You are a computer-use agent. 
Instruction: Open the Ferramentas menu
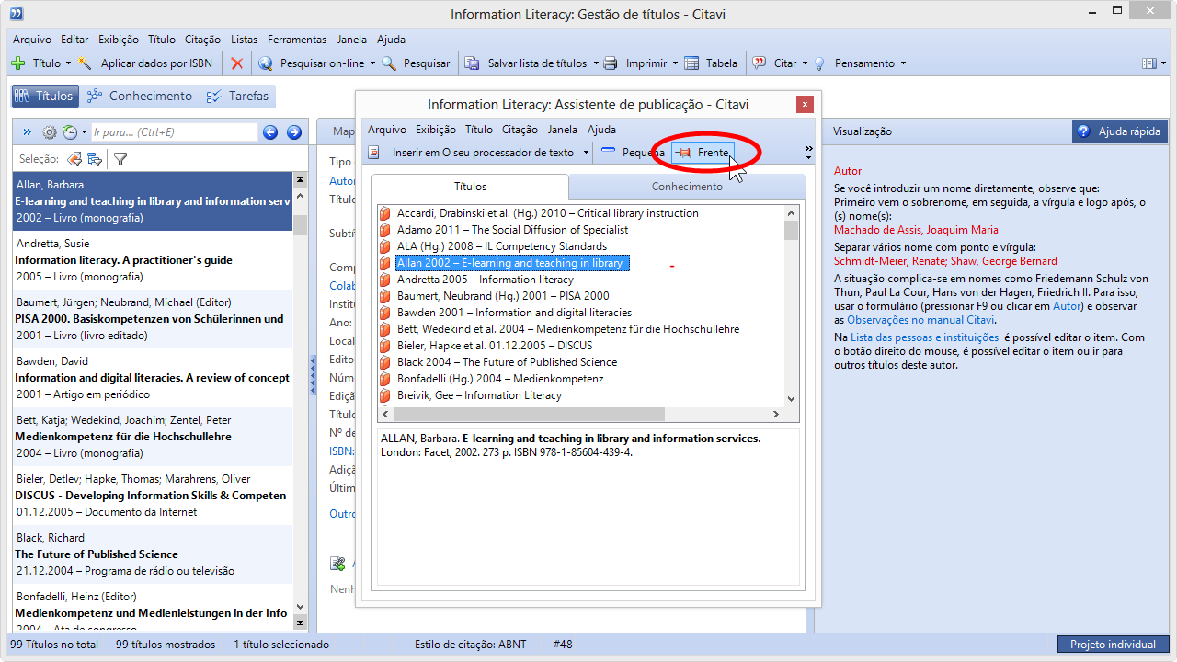pos(297,40)
